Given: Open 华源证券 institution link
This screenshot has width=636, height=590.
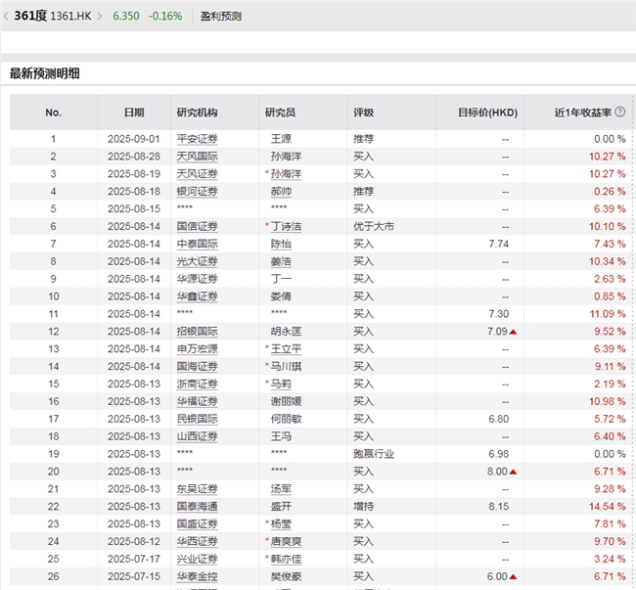Looking at the screenshot, I should click(197, 279).
